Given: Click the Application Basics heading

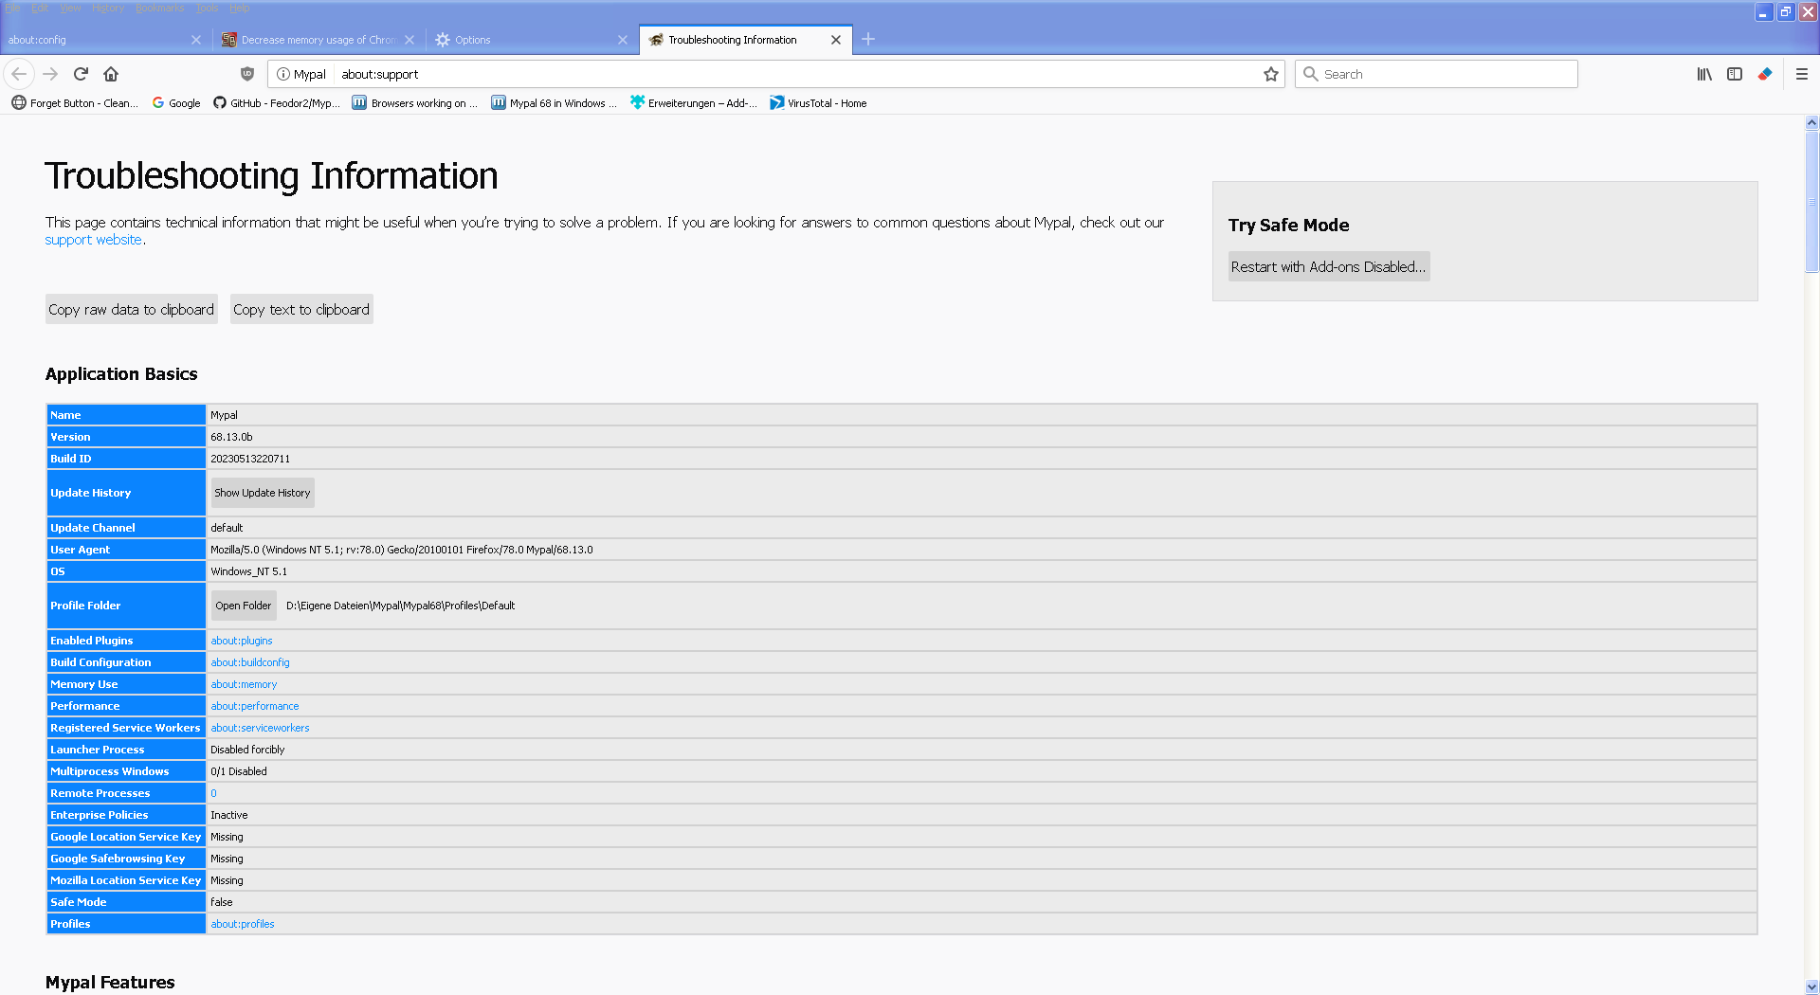Looking at the screenshot, I should point(121,374).
